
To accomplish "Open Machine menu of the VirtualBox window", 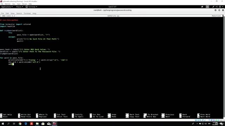I will click(x=8, y=4).
